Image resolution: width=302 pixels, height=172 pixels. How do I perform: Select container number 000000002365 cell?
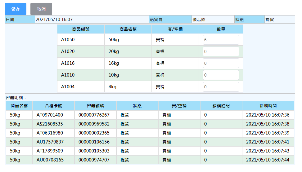(x=95, y=133)
